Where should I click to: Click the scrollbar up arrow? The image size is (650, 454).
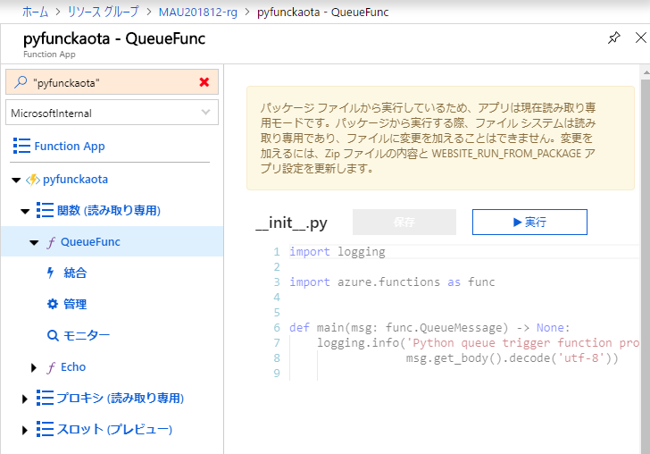click(646, 72)
